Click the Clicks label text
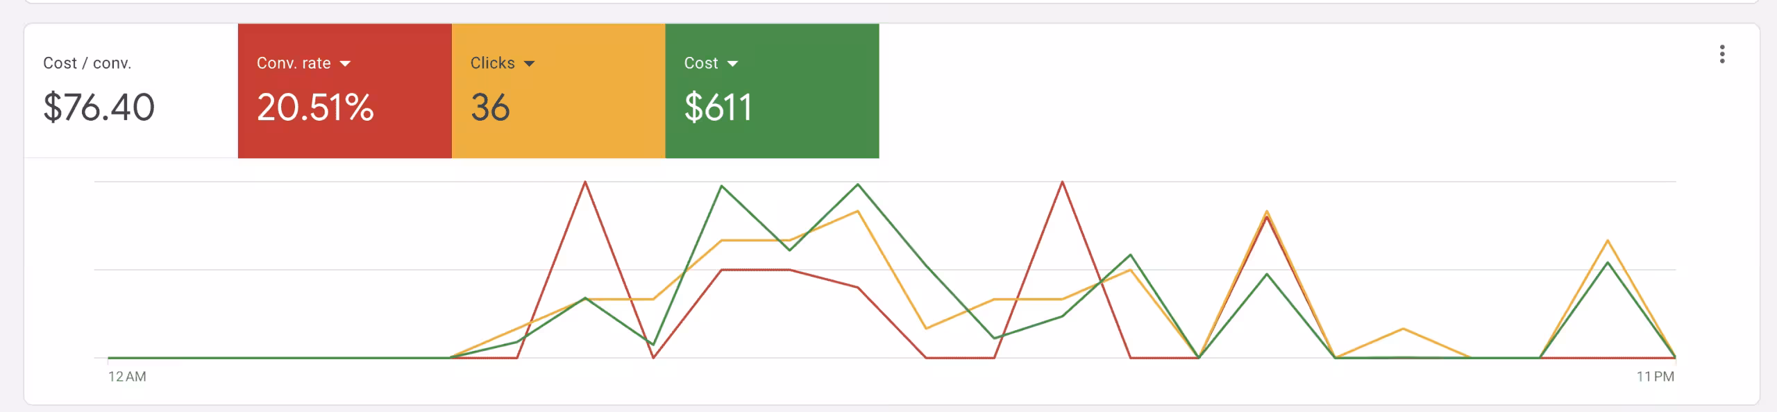Screen dimensions: 1777x412 pos(493,63)
